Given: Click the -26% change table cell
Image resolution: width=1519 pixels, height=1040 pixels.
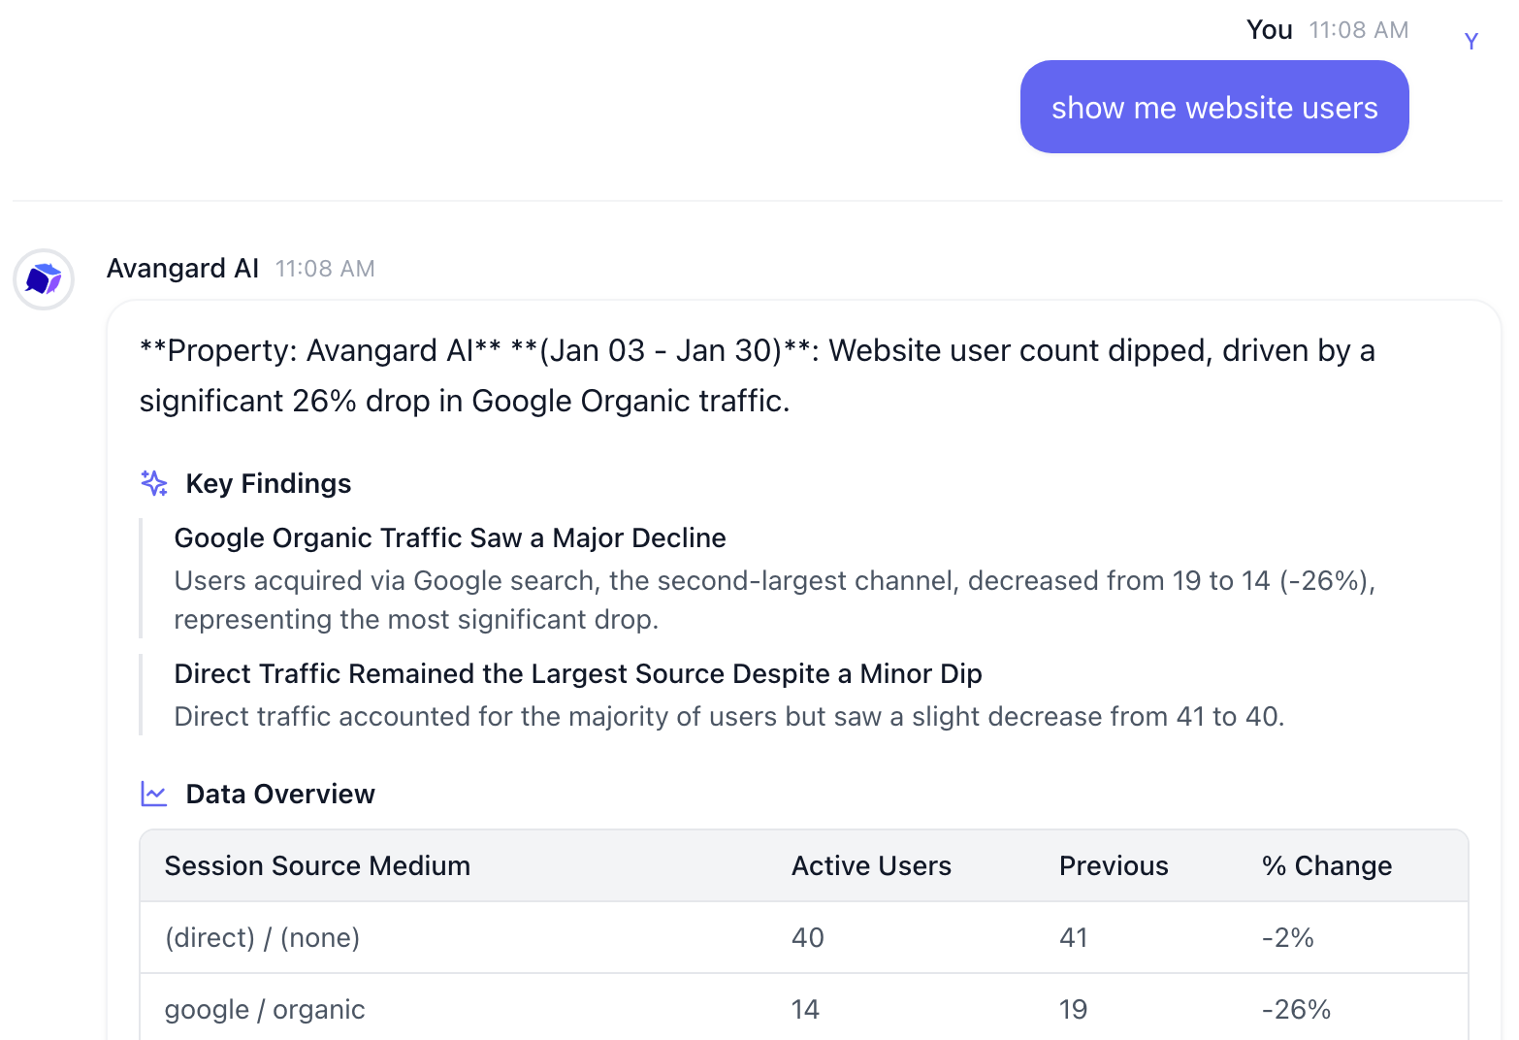Looking at the screenshot, I should [x=1296, y=1009].
